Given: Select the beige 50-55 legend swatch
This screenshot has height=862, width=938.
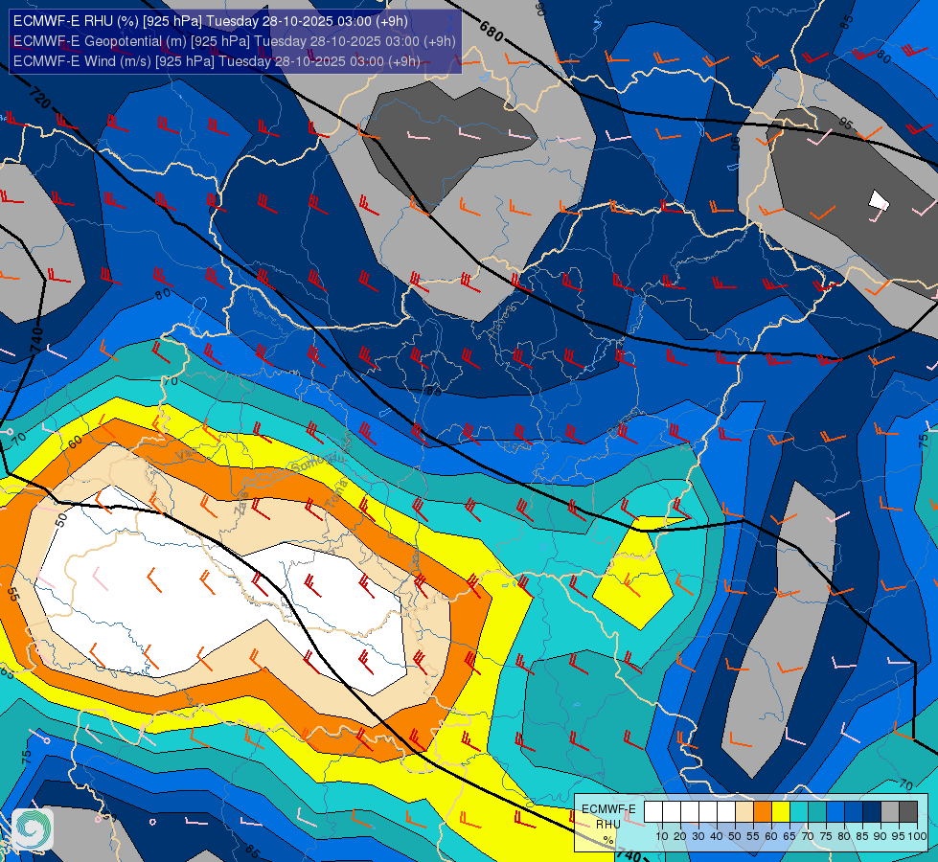Looking at the screenshot, I should click(744, 811).
